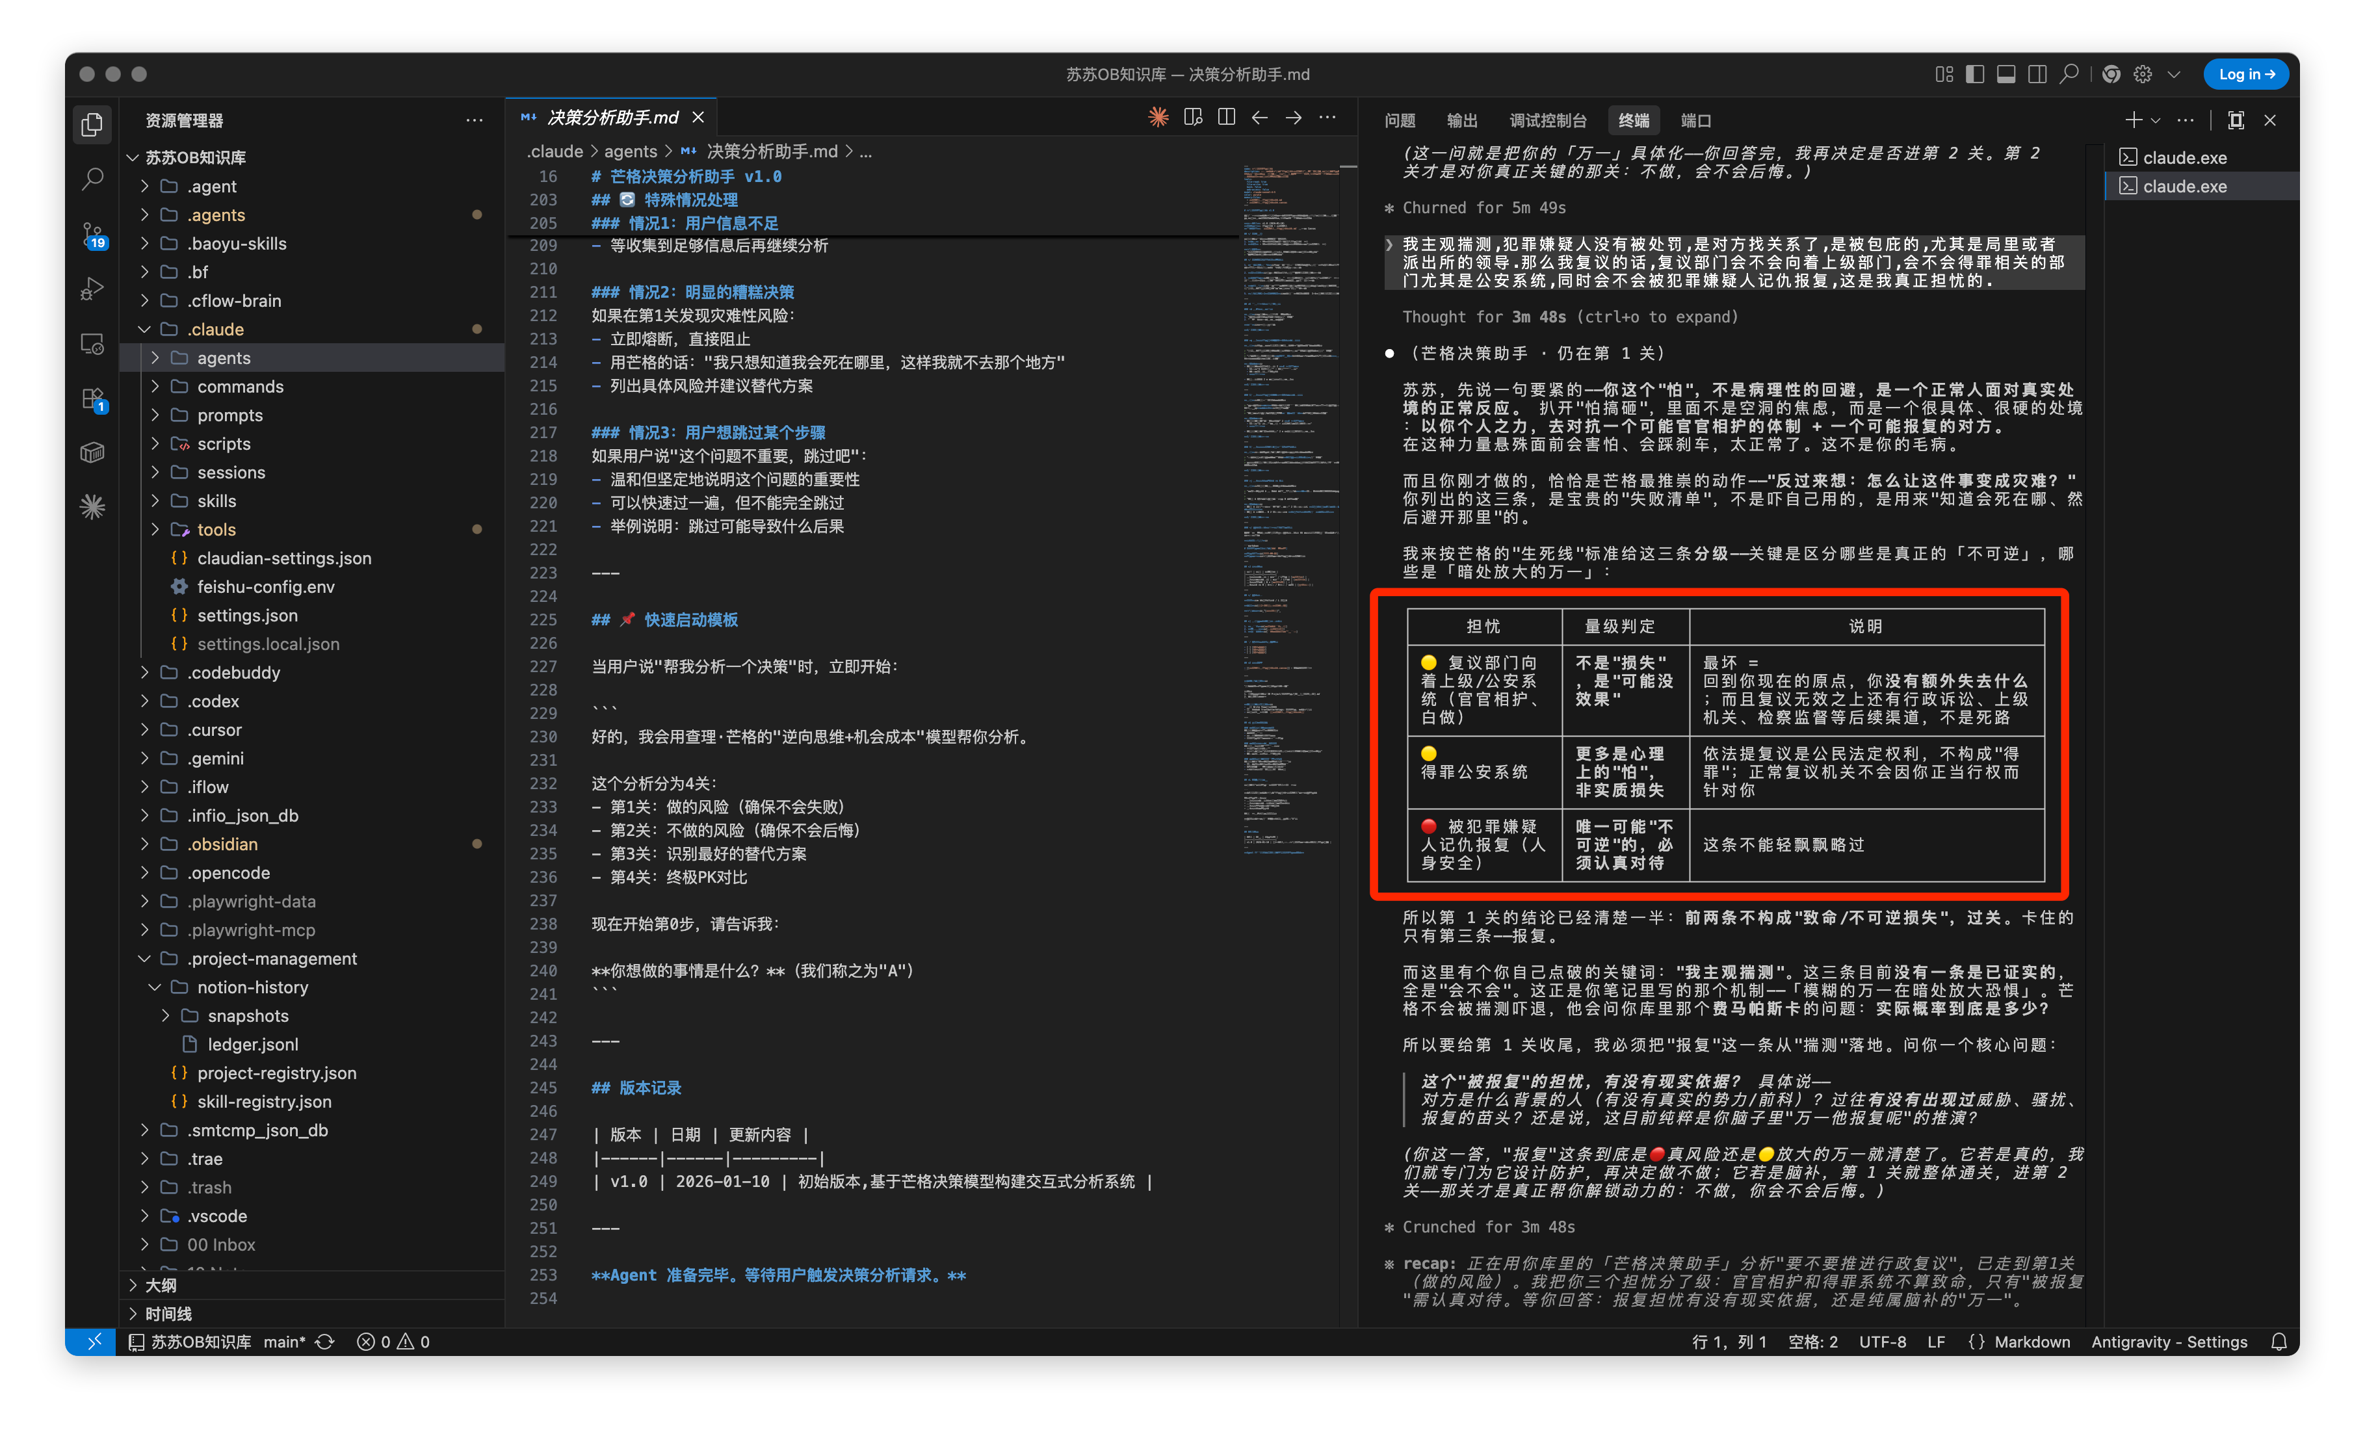Click the agents breadcrumb segment
Screen dimensions: 2365x1434
pos(630,151)
